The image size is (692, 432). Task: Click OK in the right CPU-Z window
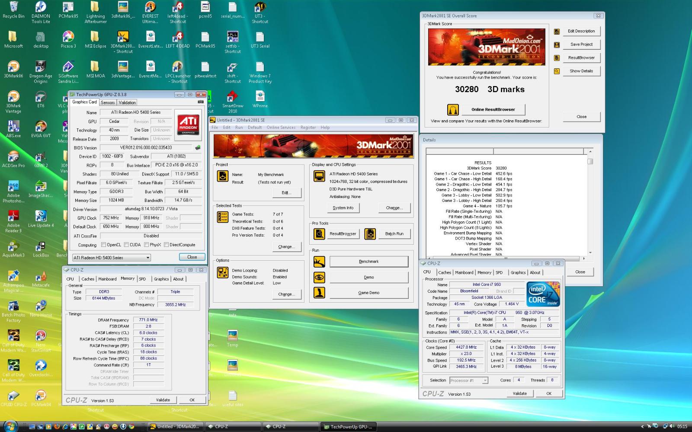point(549,394)
